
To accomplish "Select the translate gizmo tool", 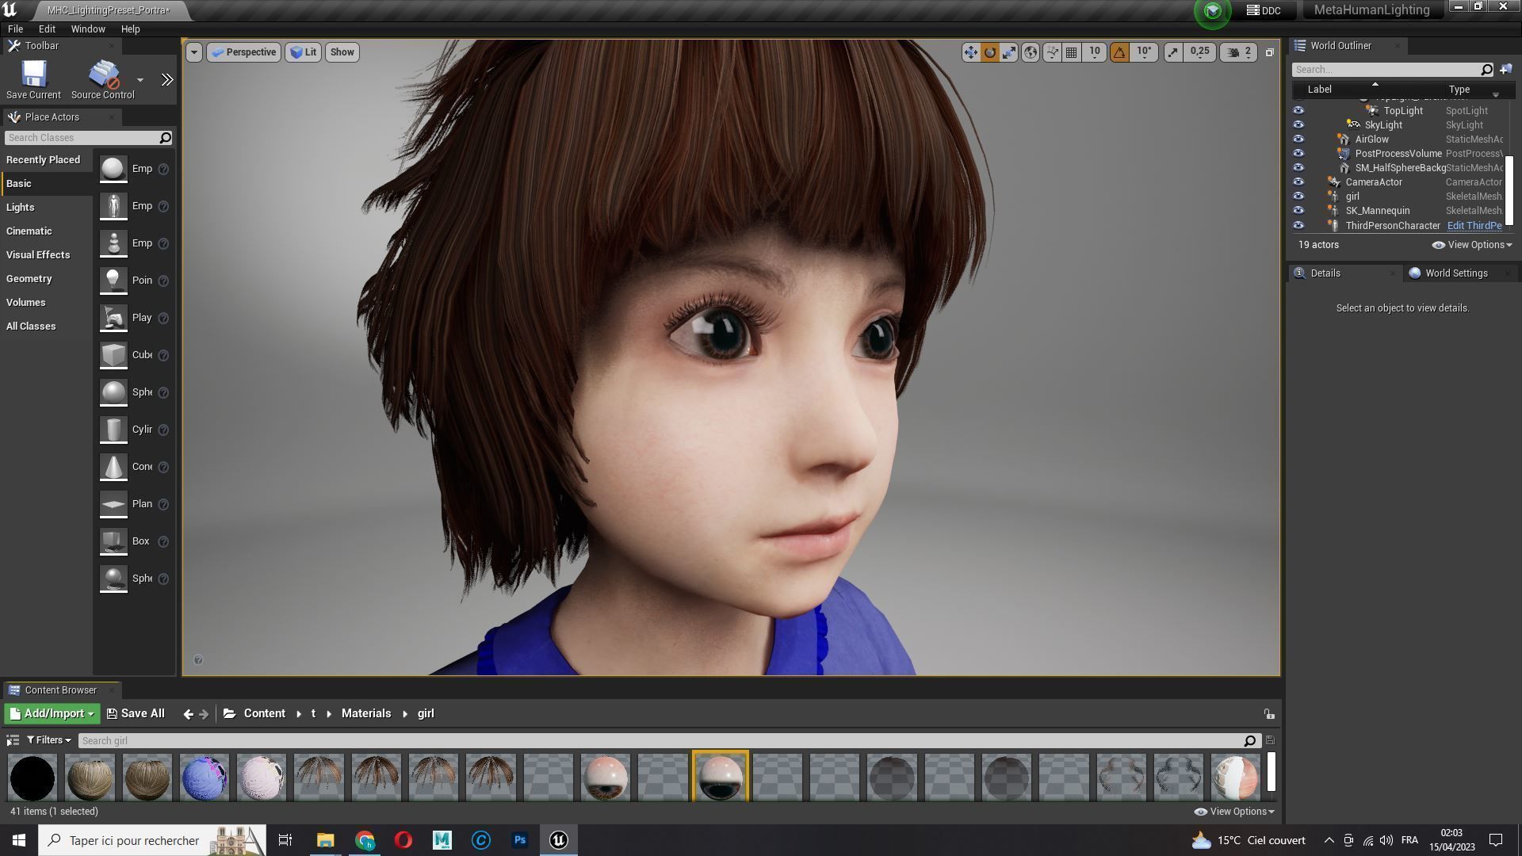I will coord(970,52).
